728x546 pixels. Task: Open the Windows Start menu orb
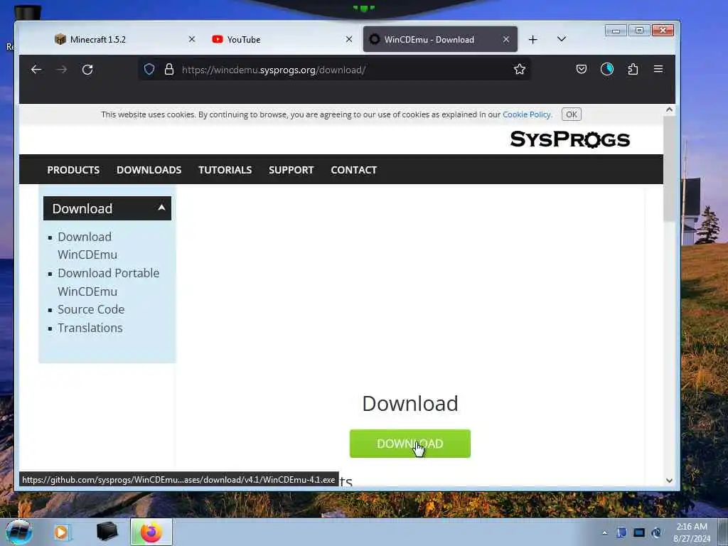[19, 532]
